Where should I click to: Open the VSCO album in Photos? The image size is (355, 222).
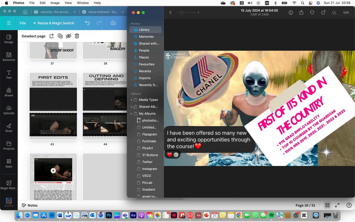tap(147, 176)
